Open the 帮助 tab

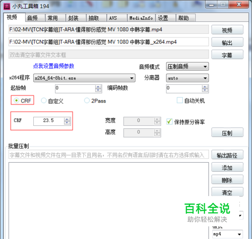185,18
